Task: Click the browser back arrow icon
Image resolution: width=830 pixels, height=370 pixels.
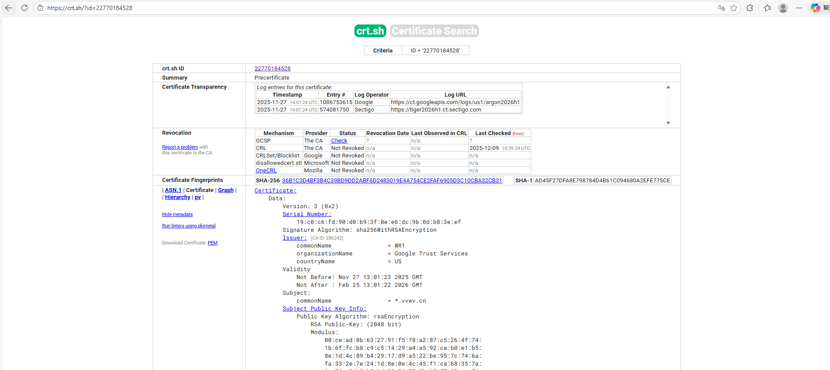Action: pyautogui.click(x=9, y=8)
